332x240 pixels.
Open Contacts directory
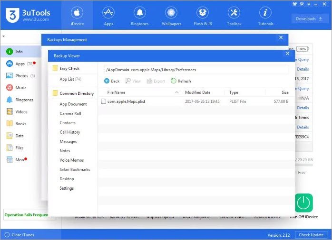click(x=68, y=123)
